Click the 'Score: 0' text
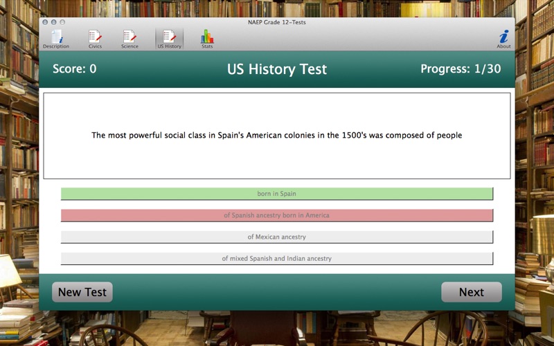The height and width of the screenshot is (346, 554). coord(75,69)
